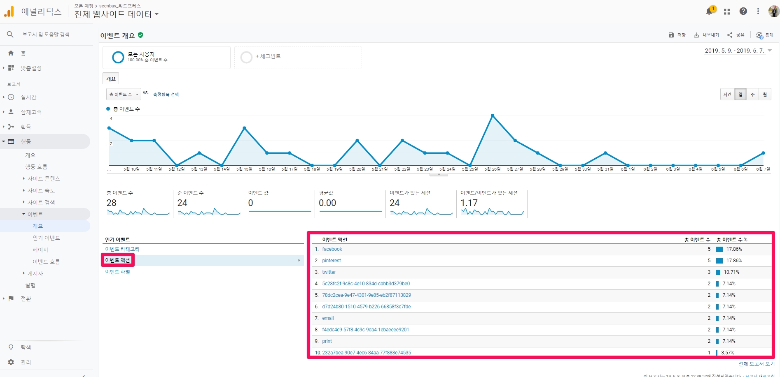Image resolution: width=780 pixels, height=377 pixels.
Task: Switch chart granularity to 주
Action: click(x=752, y=95)
